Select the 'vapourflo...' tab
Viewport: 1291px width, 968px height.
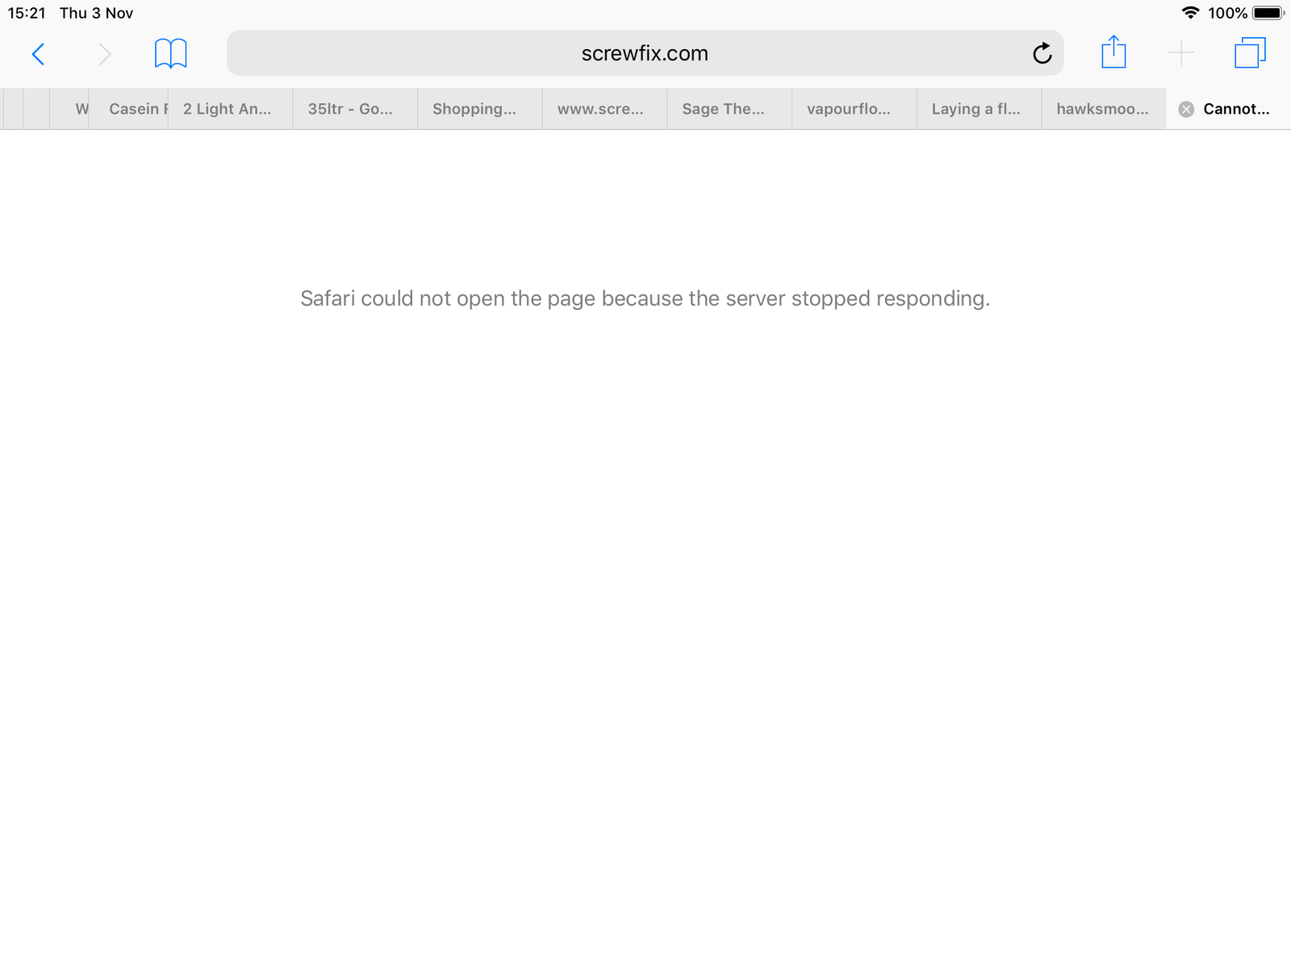pyautogui.click(x=851, y=109)
